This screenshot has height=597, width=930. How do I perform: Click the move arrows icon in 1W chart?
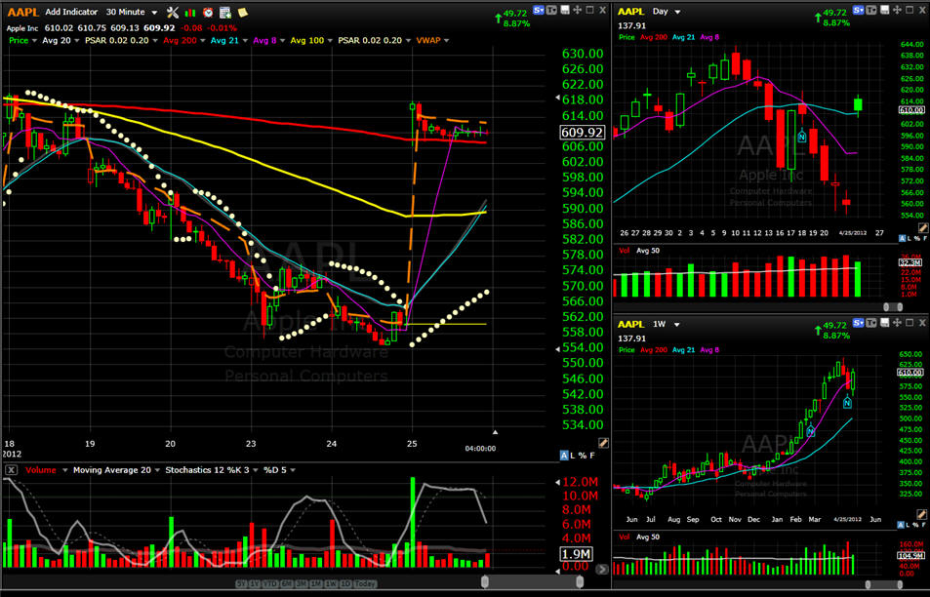[x=897, y=323]
